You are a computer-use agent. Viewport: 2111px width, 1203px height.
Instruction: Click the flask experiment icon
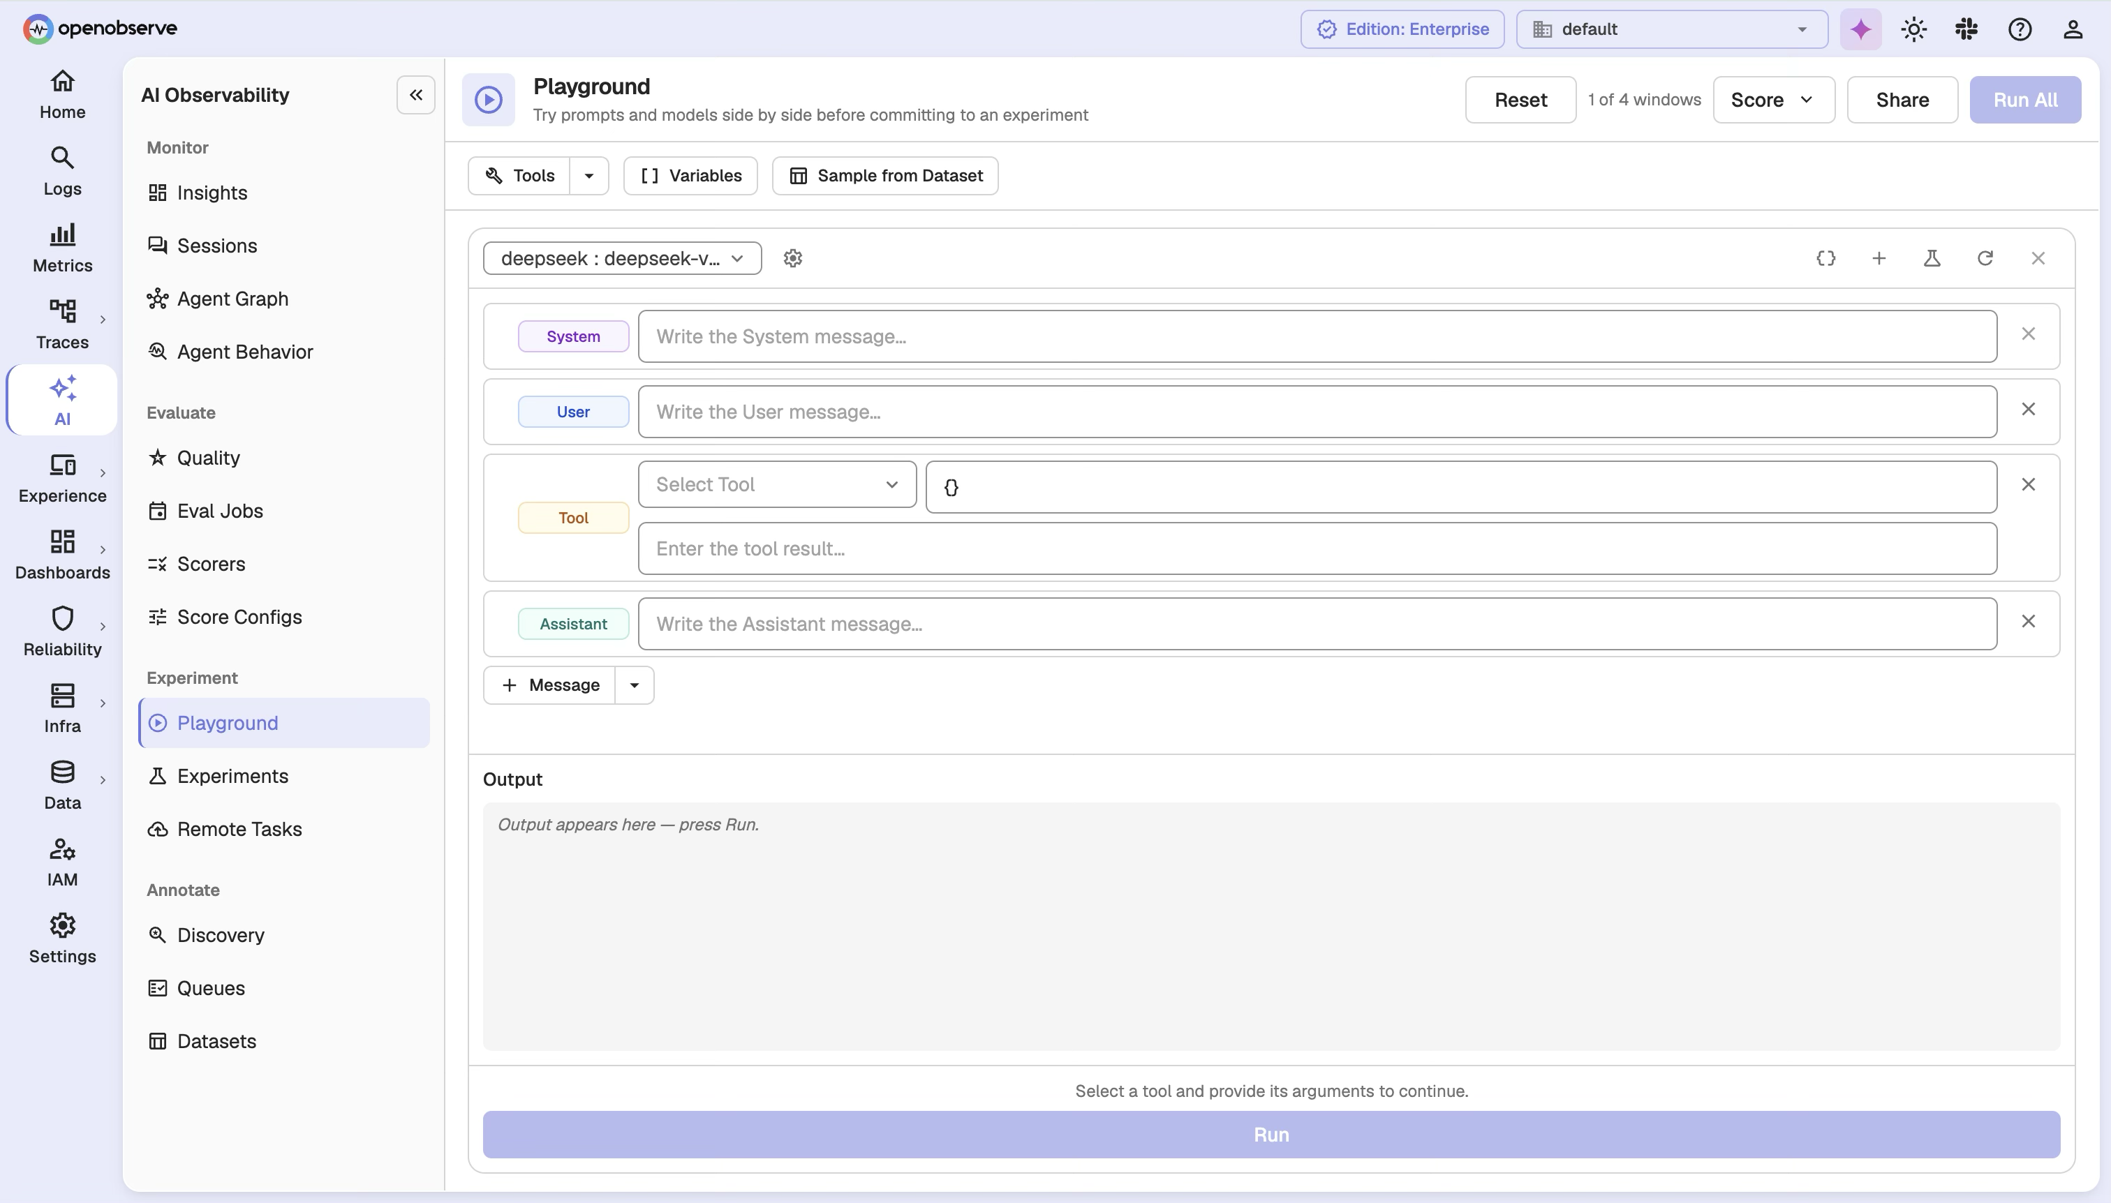coord(1932,259)
